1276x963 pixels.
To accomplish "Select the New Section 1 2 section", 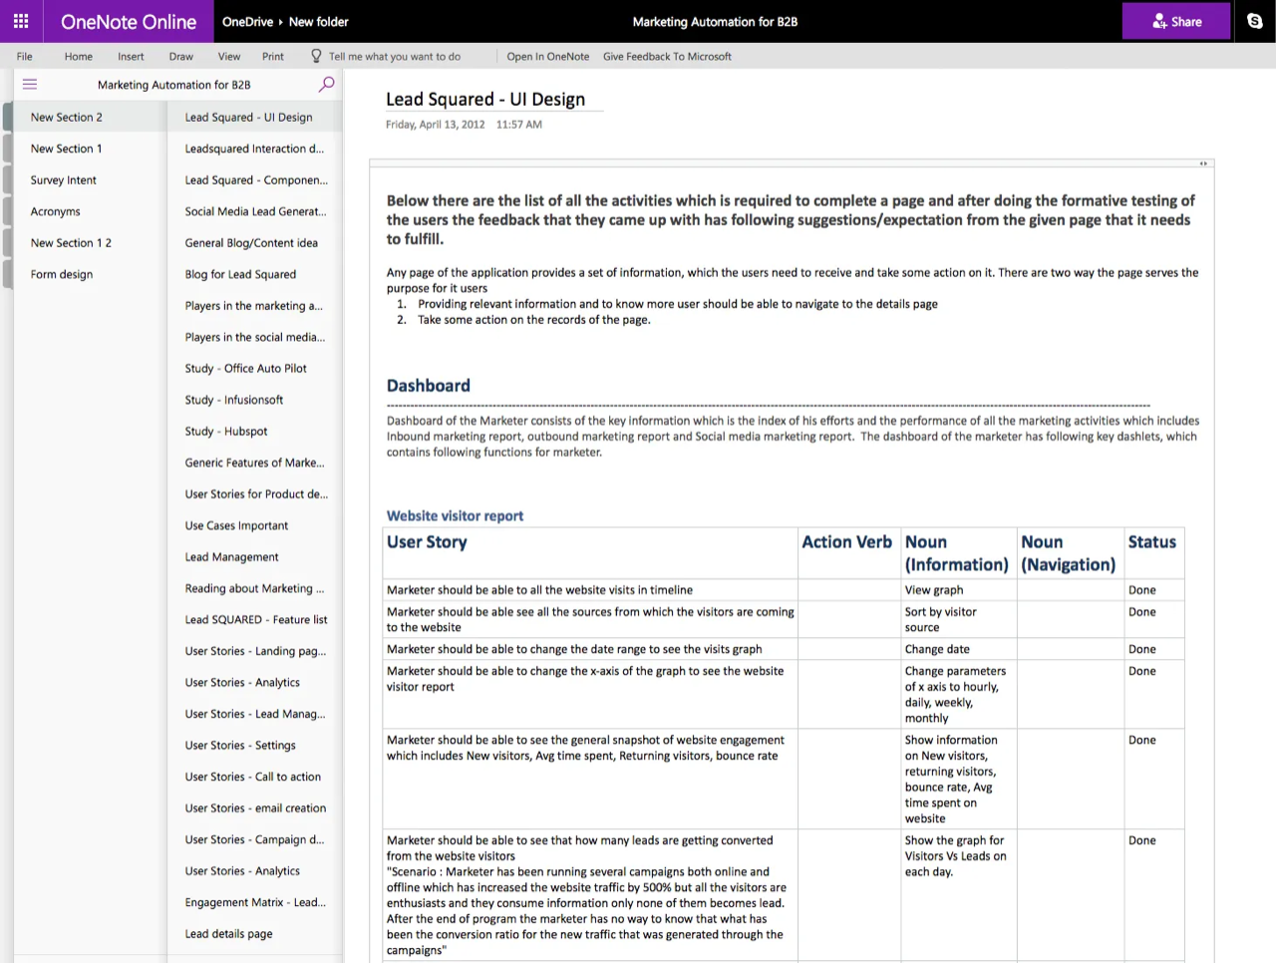I will [x=90, y=243].
